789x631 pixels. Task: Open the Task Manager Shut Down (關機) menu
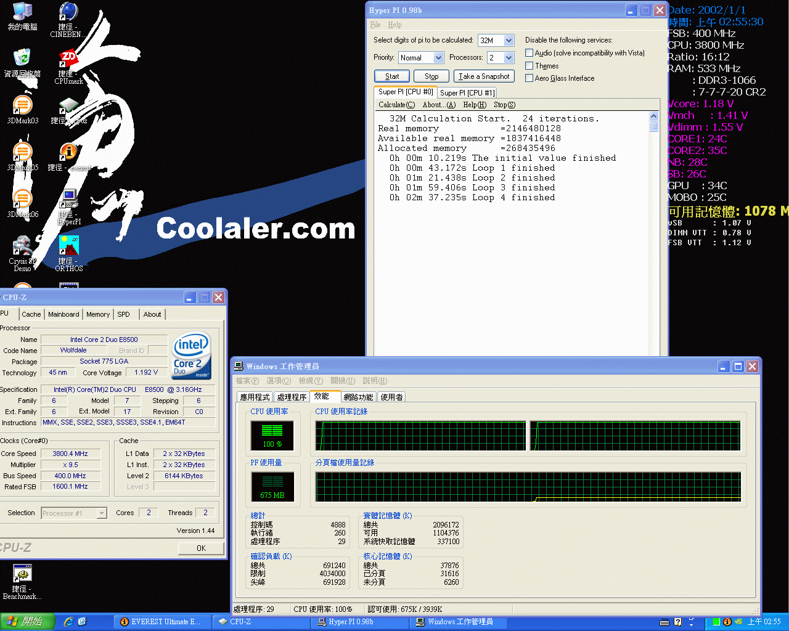pyautogui.click(x=342, y=381)
